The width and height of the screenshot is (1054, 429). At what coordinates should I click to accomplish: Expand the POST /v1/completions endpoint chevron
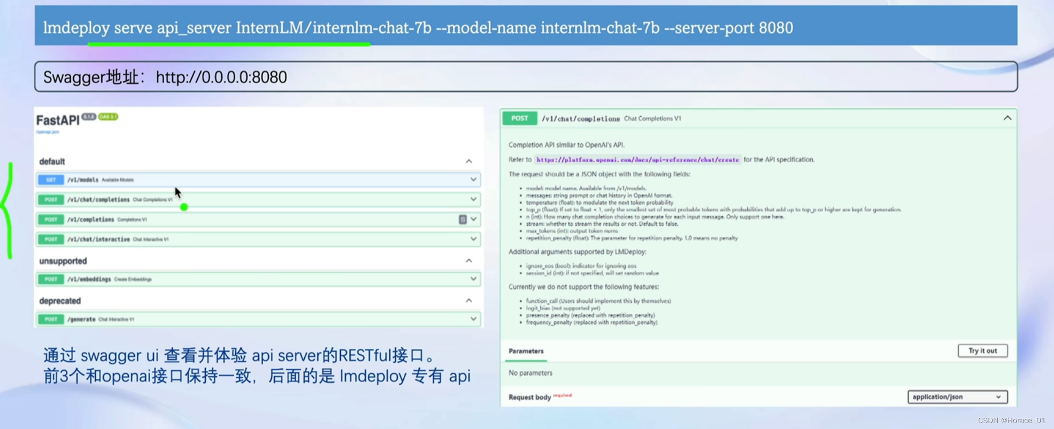474,219
